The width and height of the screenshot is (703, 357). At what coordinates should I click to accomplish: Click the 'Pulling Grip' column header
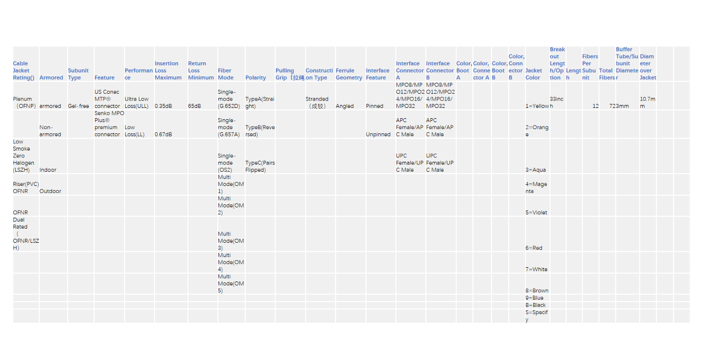290,64
